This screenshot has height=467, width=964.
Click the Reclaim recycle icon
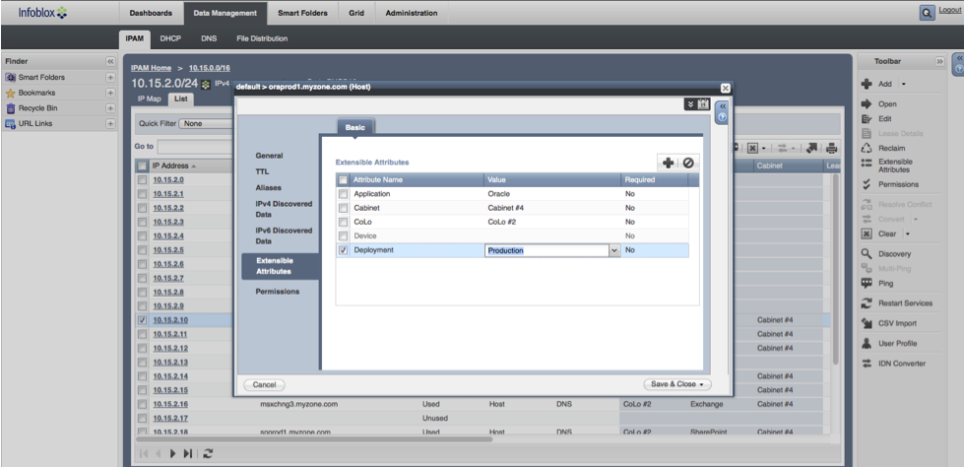867,149
